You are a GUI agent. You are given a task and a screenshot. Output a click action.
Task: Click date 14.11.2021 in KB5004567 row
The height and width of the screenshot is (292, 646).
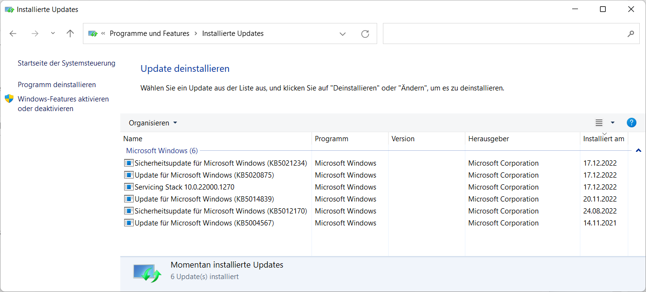click(600, 223)
